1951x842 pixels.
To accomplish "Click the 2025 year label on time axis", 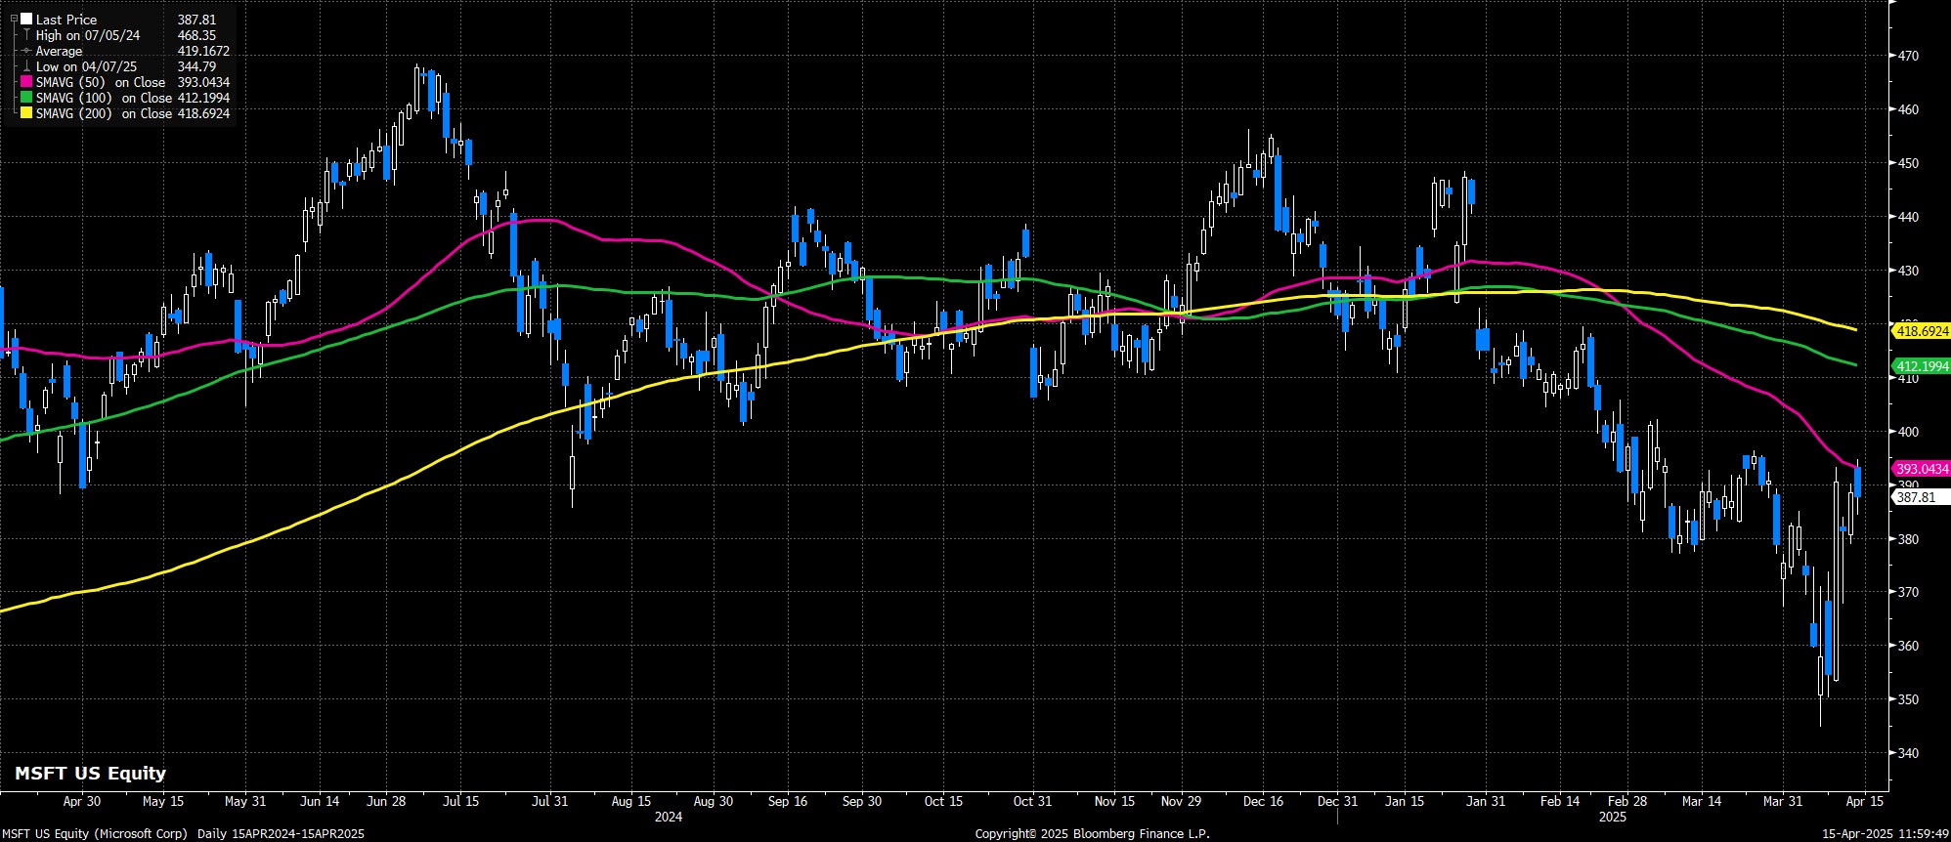I will pyautogui.click(x=1614, y=816).
